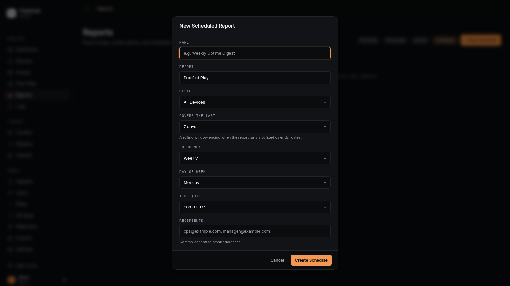Click 'Comma-separated email addresses.' hint text
The height and width of the screenshot is (286, 510).
210,242
